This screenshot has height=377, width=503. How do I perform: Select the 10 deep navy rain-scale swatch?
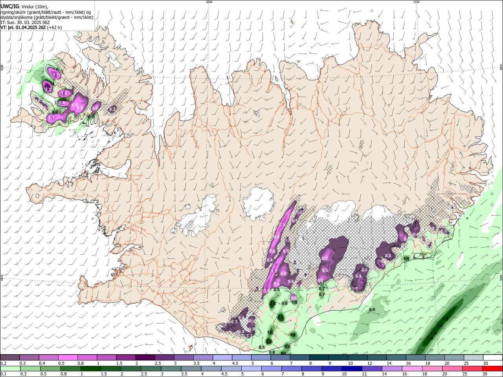(352, 369)
